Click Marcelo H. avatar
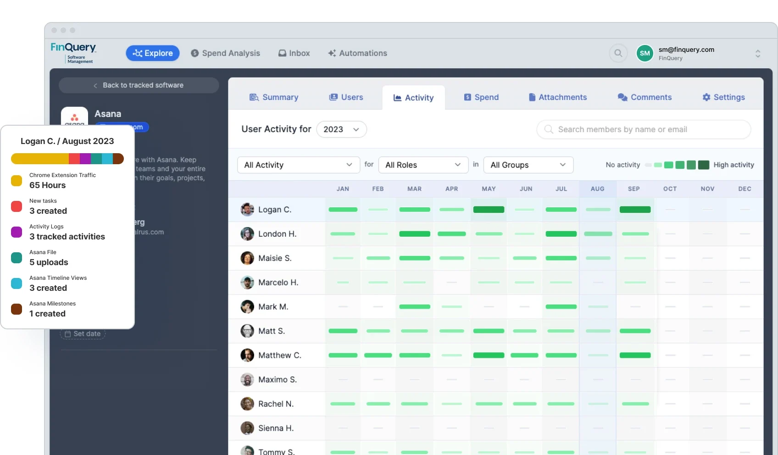The width and height of the screenshot is (778, 455). tap(247, 283)
